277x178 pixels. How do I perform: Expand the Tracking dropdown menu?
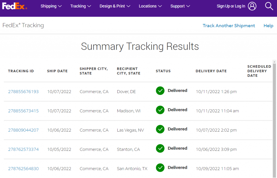[81, 6]
